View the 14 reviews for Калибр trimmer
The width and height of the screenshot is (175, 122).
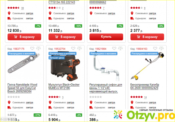coord(145,97)
